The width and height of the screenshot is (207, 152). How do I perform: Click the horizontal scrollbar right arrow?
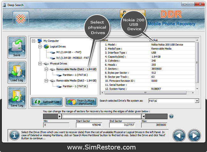click(x=193, y=93)
